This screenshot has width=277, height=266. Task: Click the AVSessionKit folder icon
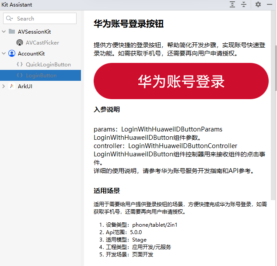[x=12, y=31]
